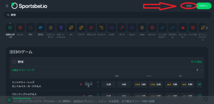Select the Featured Sports star icon
Screen dimensions: 214x104
10,28
